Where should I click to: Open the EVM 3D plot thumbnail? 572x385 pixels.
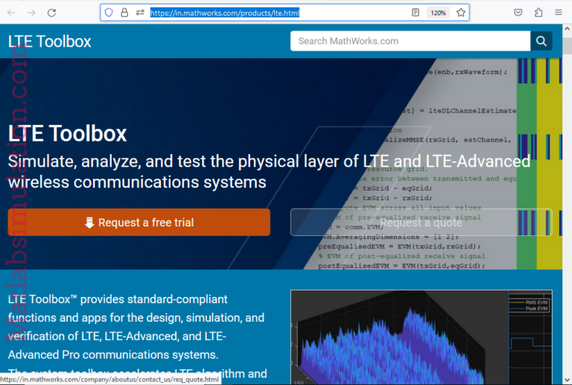[422, 337]
